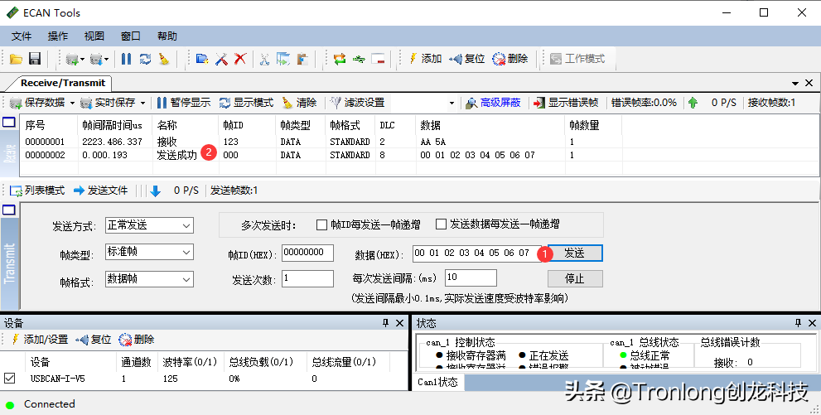The width and height of the screenshot is (821, 415).
Task: Open file using folder toolbar icon
Action: 17,59
